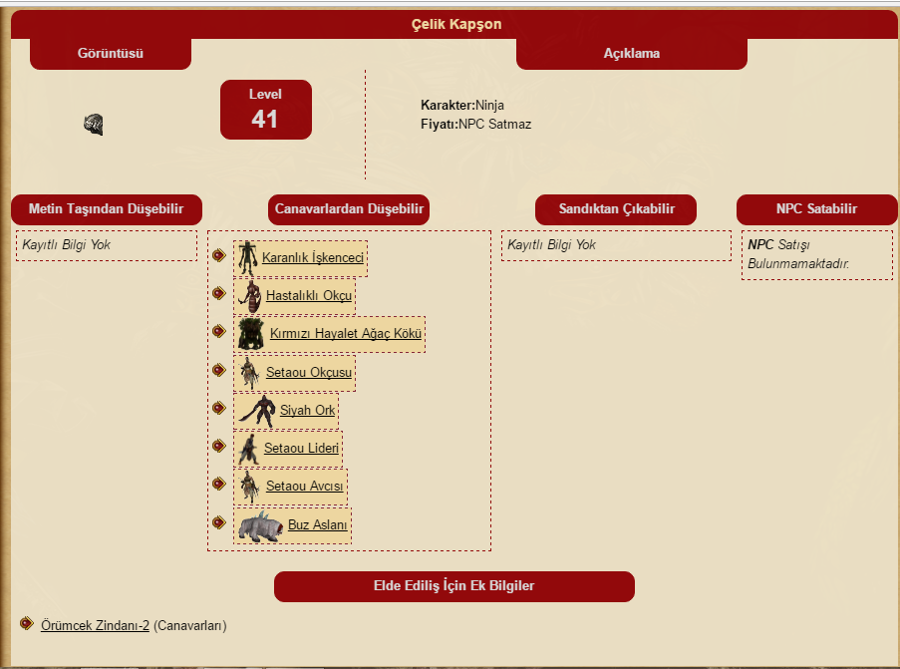Click the Görüntüsü header
900x669 pixels.
point(111,54)
